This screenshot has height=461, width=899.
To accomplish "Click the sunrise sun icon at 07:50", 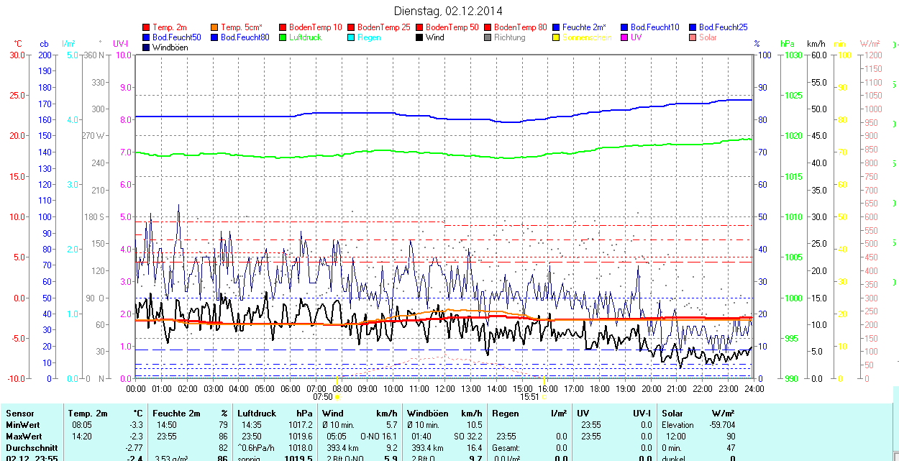I will click(338, 396).
